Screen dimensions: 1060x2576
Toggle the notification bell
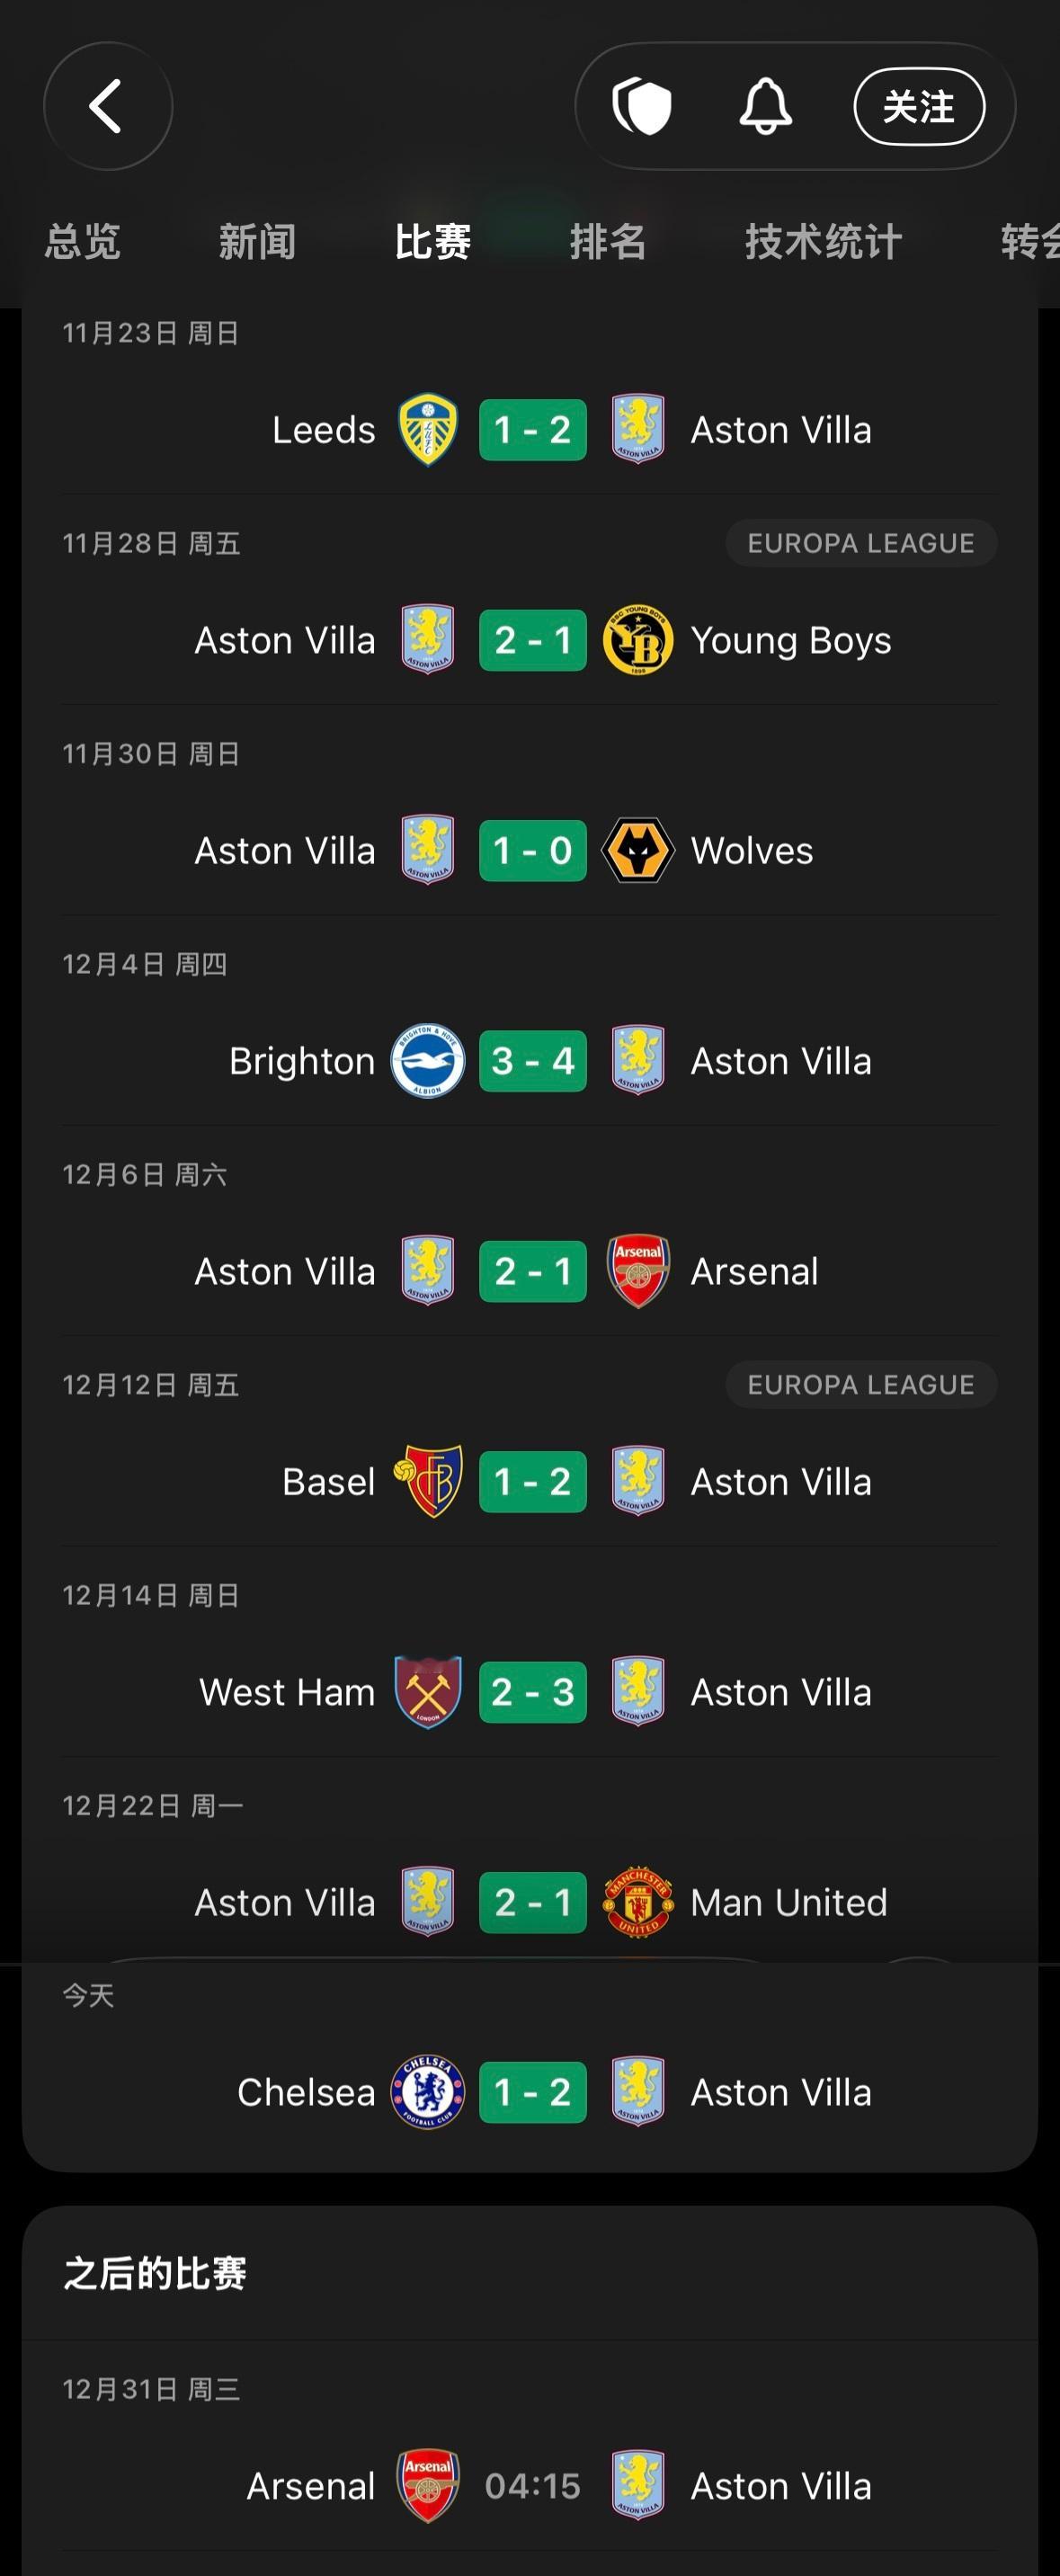coord(765,106)
